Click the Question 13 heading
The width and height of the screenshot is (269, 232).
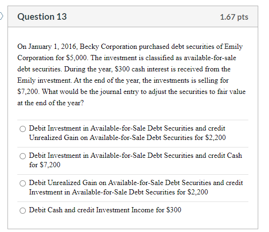[x=42, y=17]
